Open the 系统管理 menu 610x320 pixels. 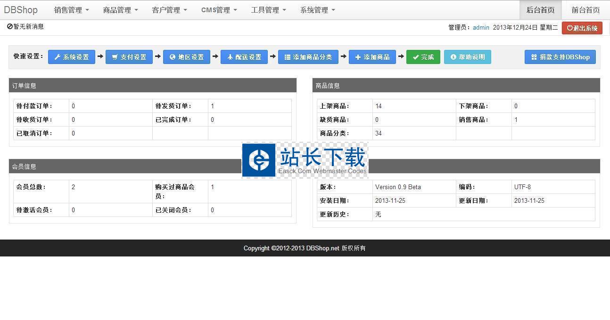(x=317, y=10)
